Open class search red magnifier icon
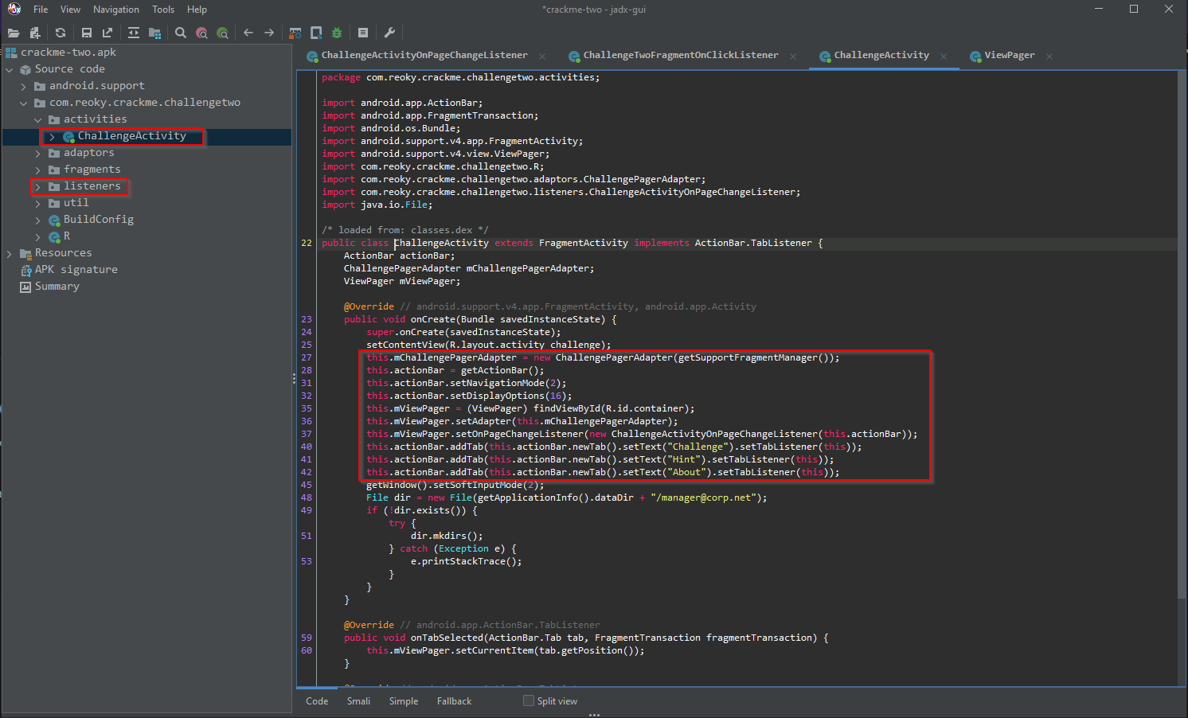Viewport: 1188px width, 718px height. 201,33
